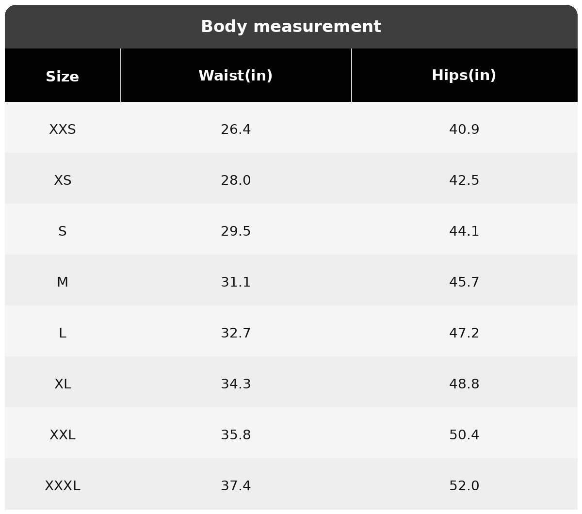Click waist value 34.3 for XL
The height and width of the screenshot is (514, 582).
(236, 384)
